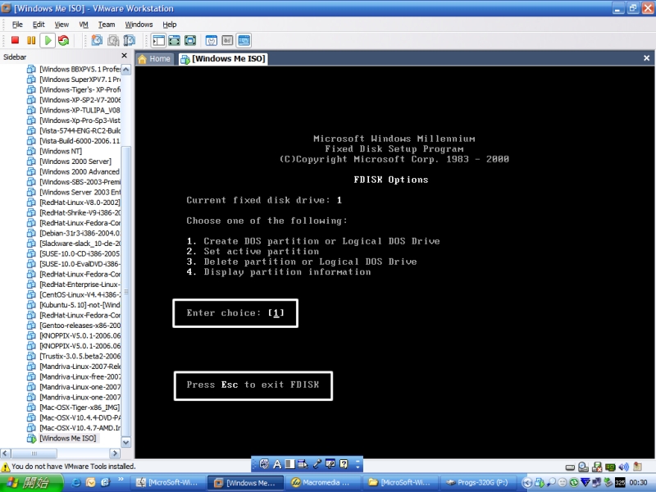This screenshot has height=492, width=656.
Task: Power on the VM with the green play icon
Action: 48,40
